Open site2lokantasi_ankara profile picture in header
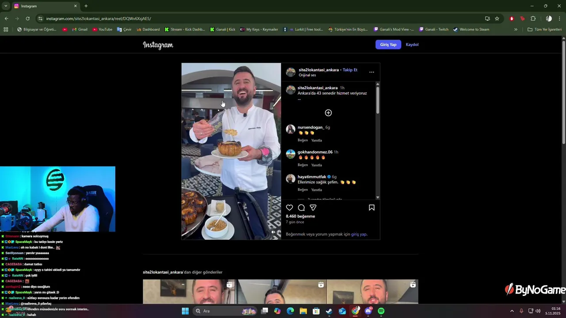The height and width of the screenshot is (318, 566). (x=291, y=72)
